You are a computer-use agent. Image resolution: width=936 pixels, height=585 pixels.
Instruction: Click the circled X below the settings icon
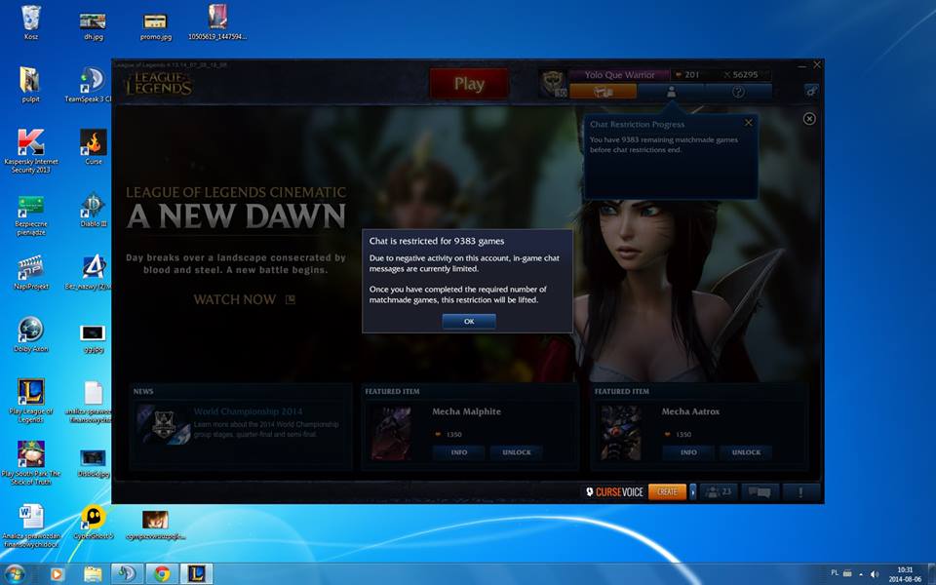[809, 119]
